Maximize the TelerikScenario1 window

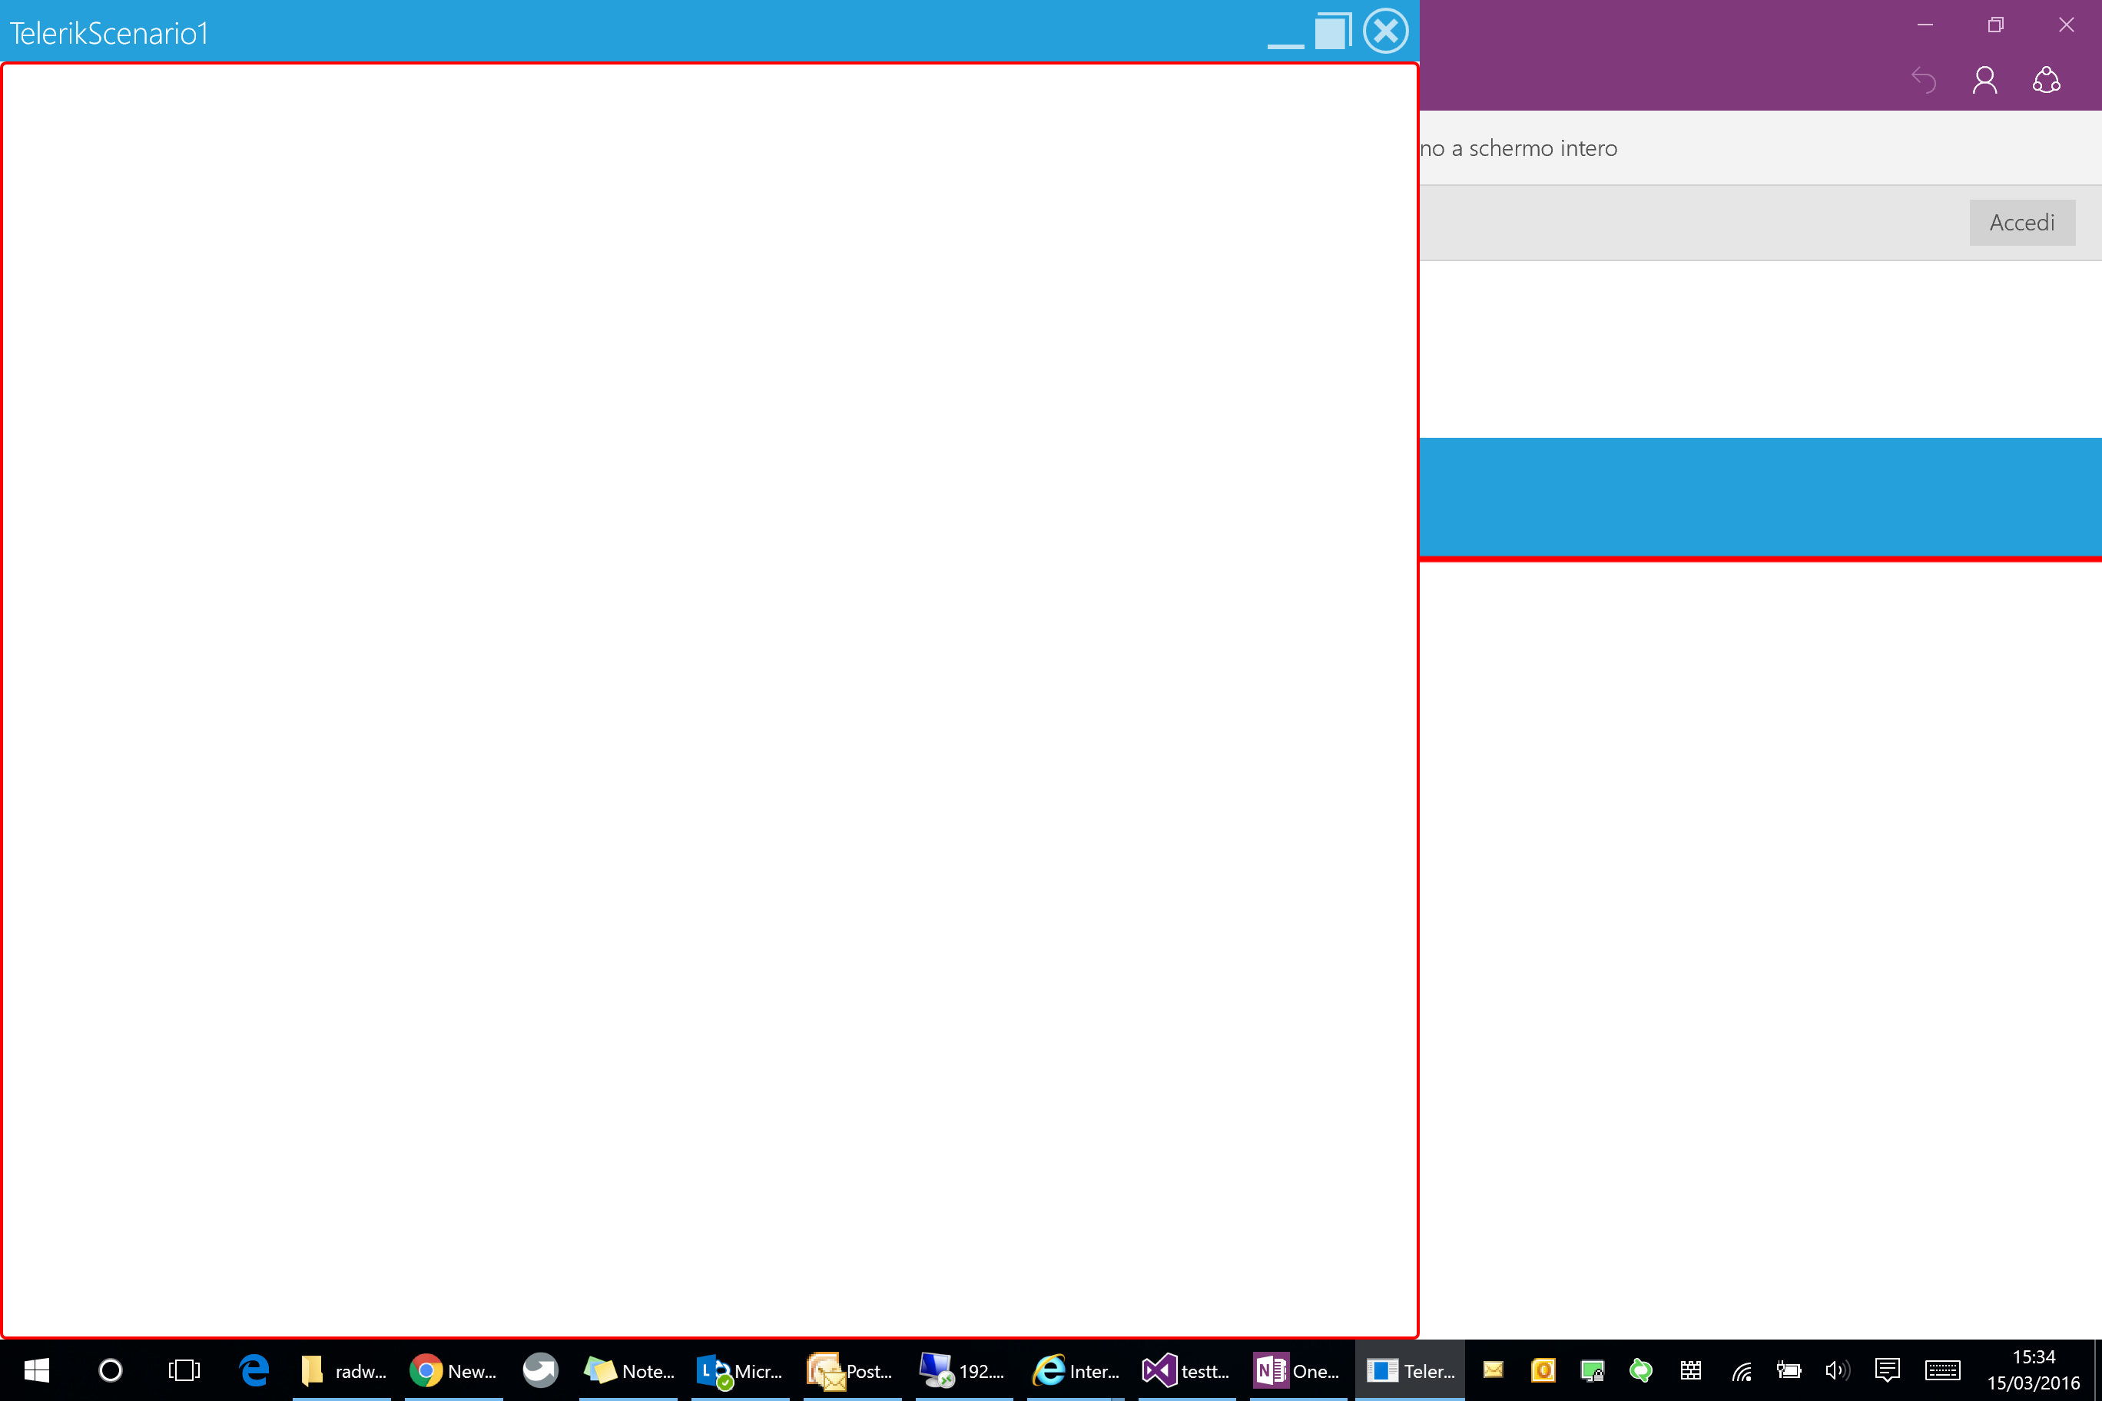[1332, 32]
